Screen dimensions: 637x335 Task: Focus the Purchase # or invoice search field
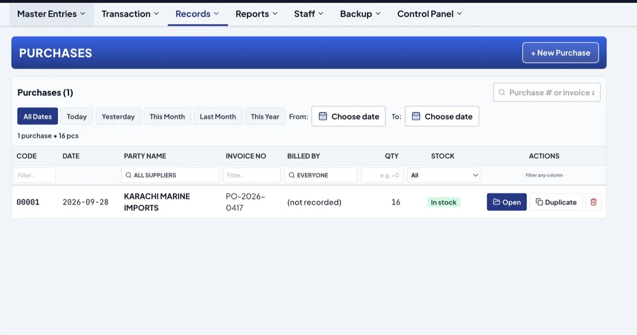coord(547,92)
